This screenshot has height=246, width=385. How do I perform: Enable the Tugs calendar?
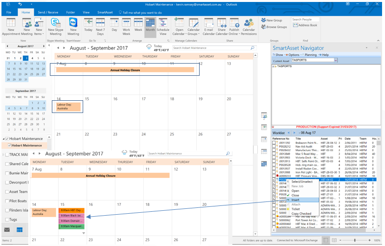7,220
